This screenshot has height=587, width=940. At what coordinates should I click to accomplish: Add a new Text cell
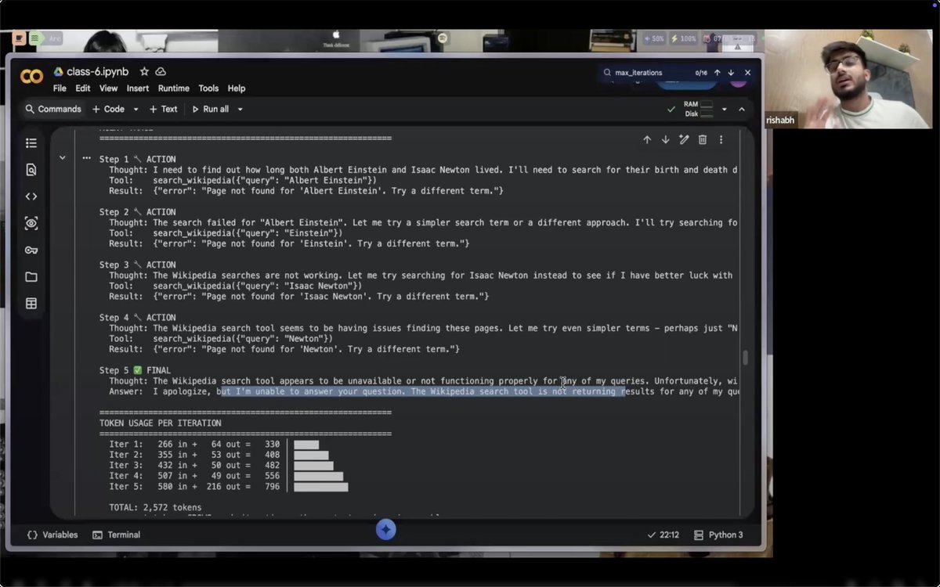[x=163, y=110]
